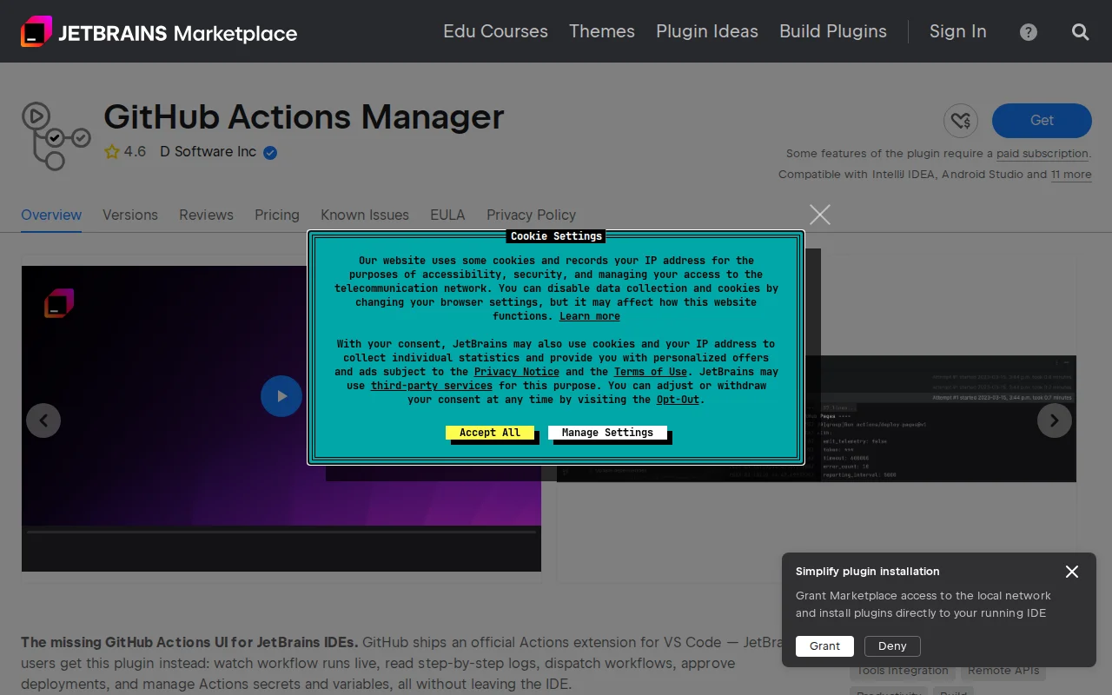Click the heart with dollar paid-plugin icon
This screenshot has width=1112, height=695.
pyautogui.click(x=961, y=121)
